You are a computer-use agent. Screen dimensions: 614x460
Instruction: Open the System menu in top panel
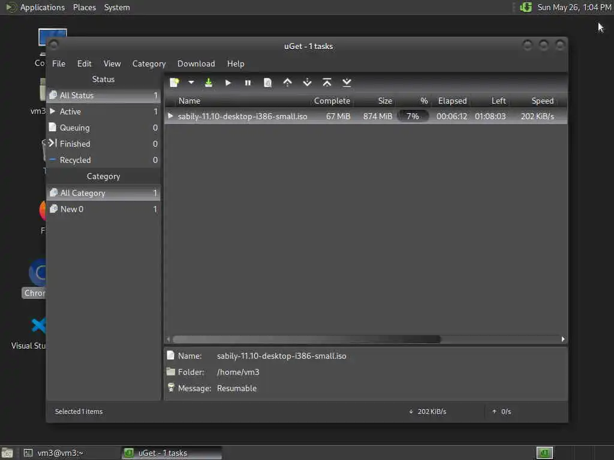[x=117, y=7]
